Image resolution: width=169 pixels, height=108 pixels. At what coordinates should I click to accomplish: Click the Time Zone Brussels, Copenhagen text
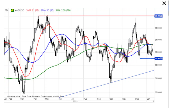pos(43,97)
